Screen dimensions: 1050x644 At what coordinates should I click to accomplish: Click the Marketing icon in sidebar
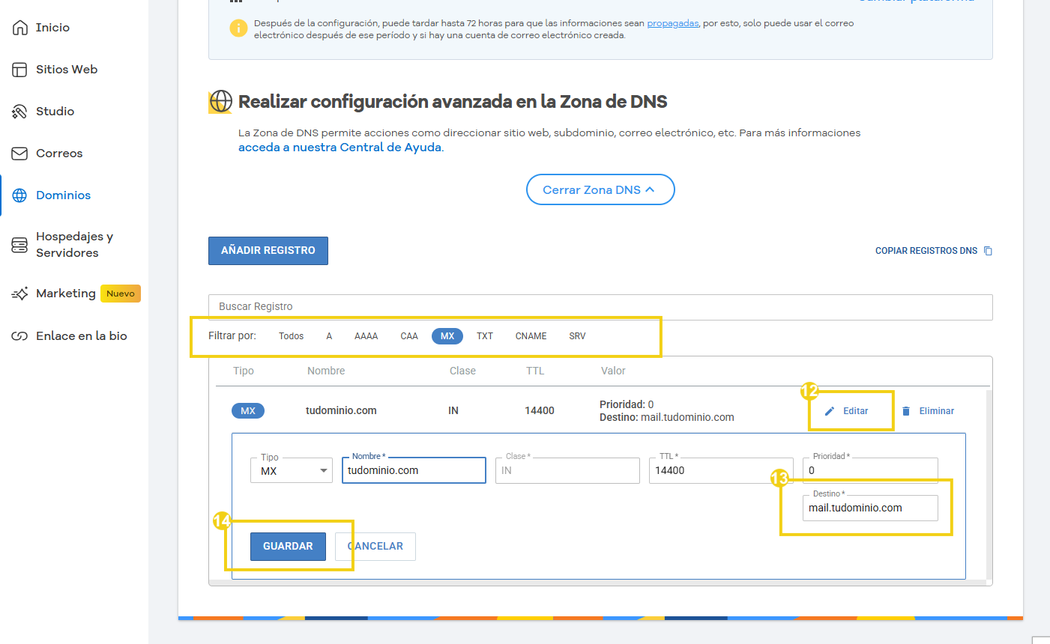tap(20, 294)
